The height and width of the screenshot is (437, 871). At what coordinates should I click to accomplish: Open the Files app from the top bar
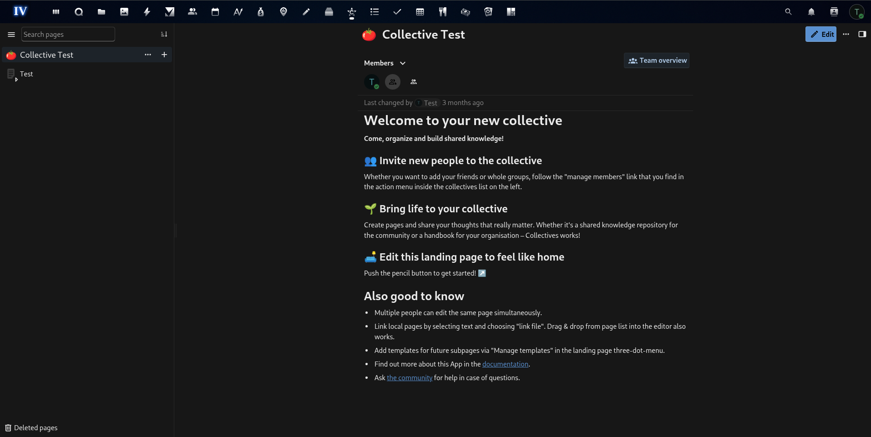coord(101,11)
